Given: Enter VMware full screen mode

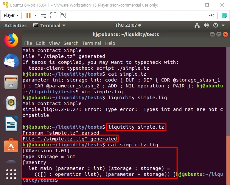Looking at the screenshot, I should coord(53,15).
